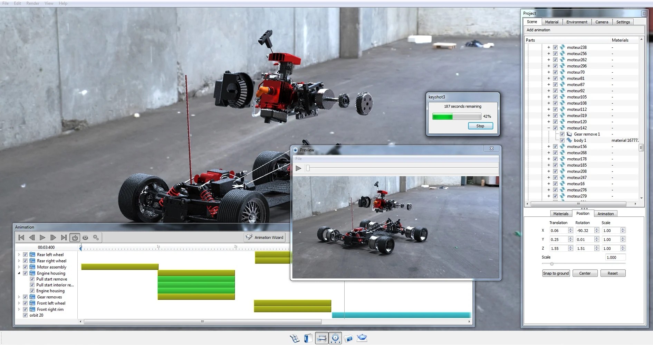Jump to the animation end
The height and width of the screenshot is (345, 653).
64,237
